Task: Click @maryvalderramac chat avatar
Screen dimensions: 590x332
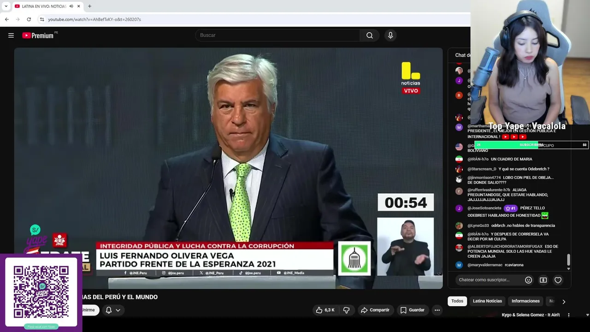Action: tap(459, 265)
